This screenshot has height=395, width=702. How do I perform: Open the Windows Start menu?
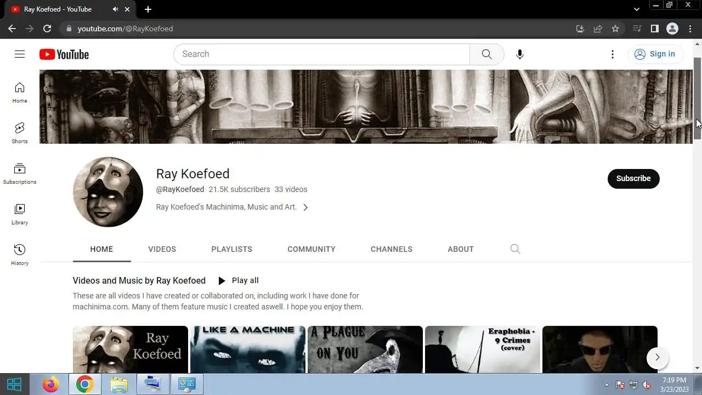[14, 384]
